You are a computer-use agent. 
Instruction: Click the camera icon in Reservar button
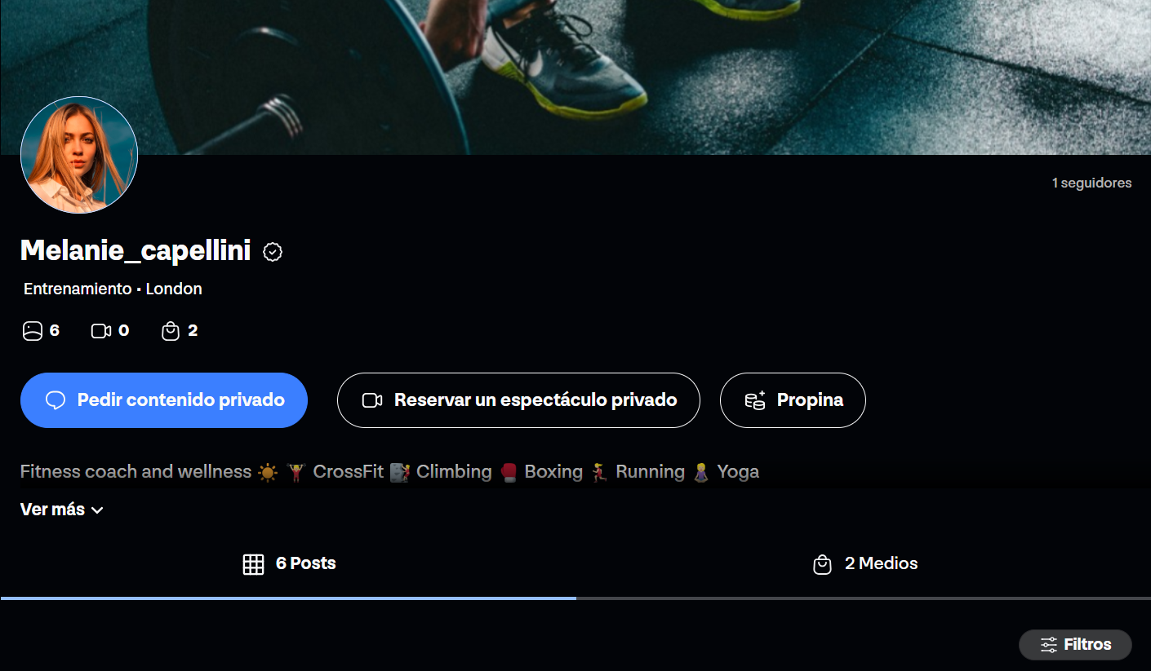372,400
